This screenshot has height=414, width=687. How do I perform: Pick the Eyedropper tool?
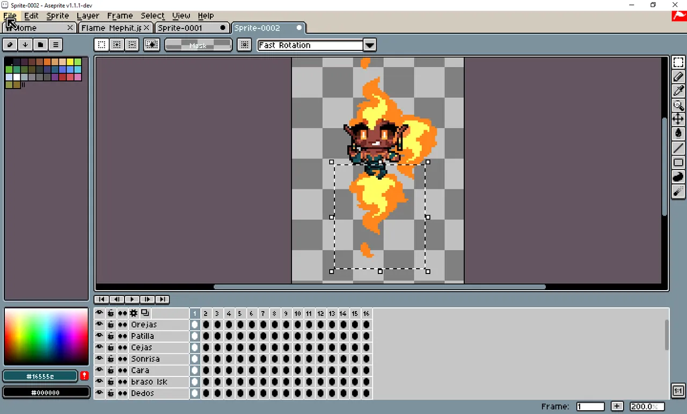(x=678, y=91)
